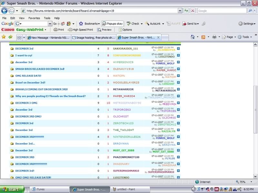Jump to last post of I want to cry!
Screen dimensions: 258x193
[178, 55]
